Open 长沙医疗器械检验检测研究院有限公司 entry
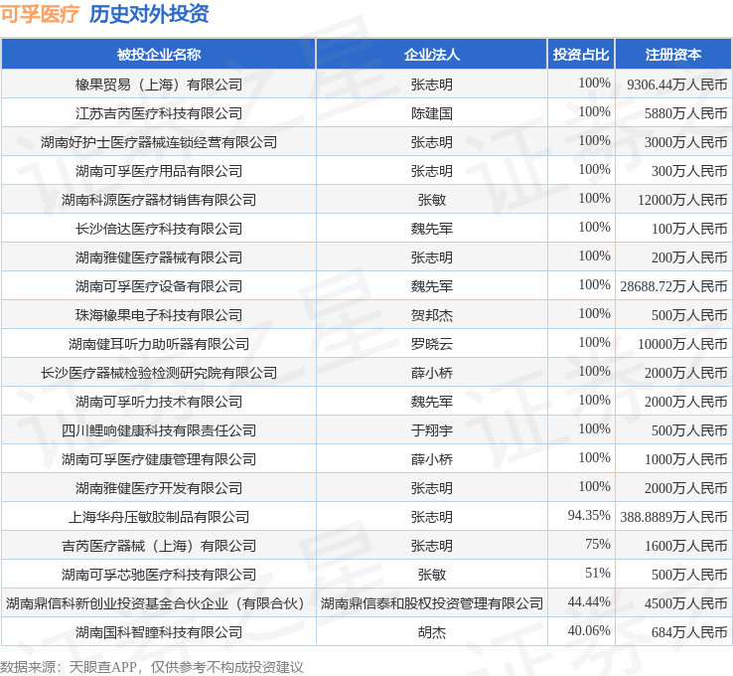Screen dimensions: 733x676 coord(159,373)
